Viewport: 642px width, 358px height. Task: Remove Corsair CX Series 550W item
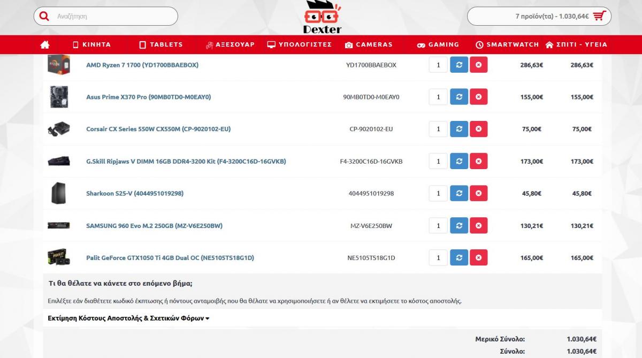click(x=478, y=129)
